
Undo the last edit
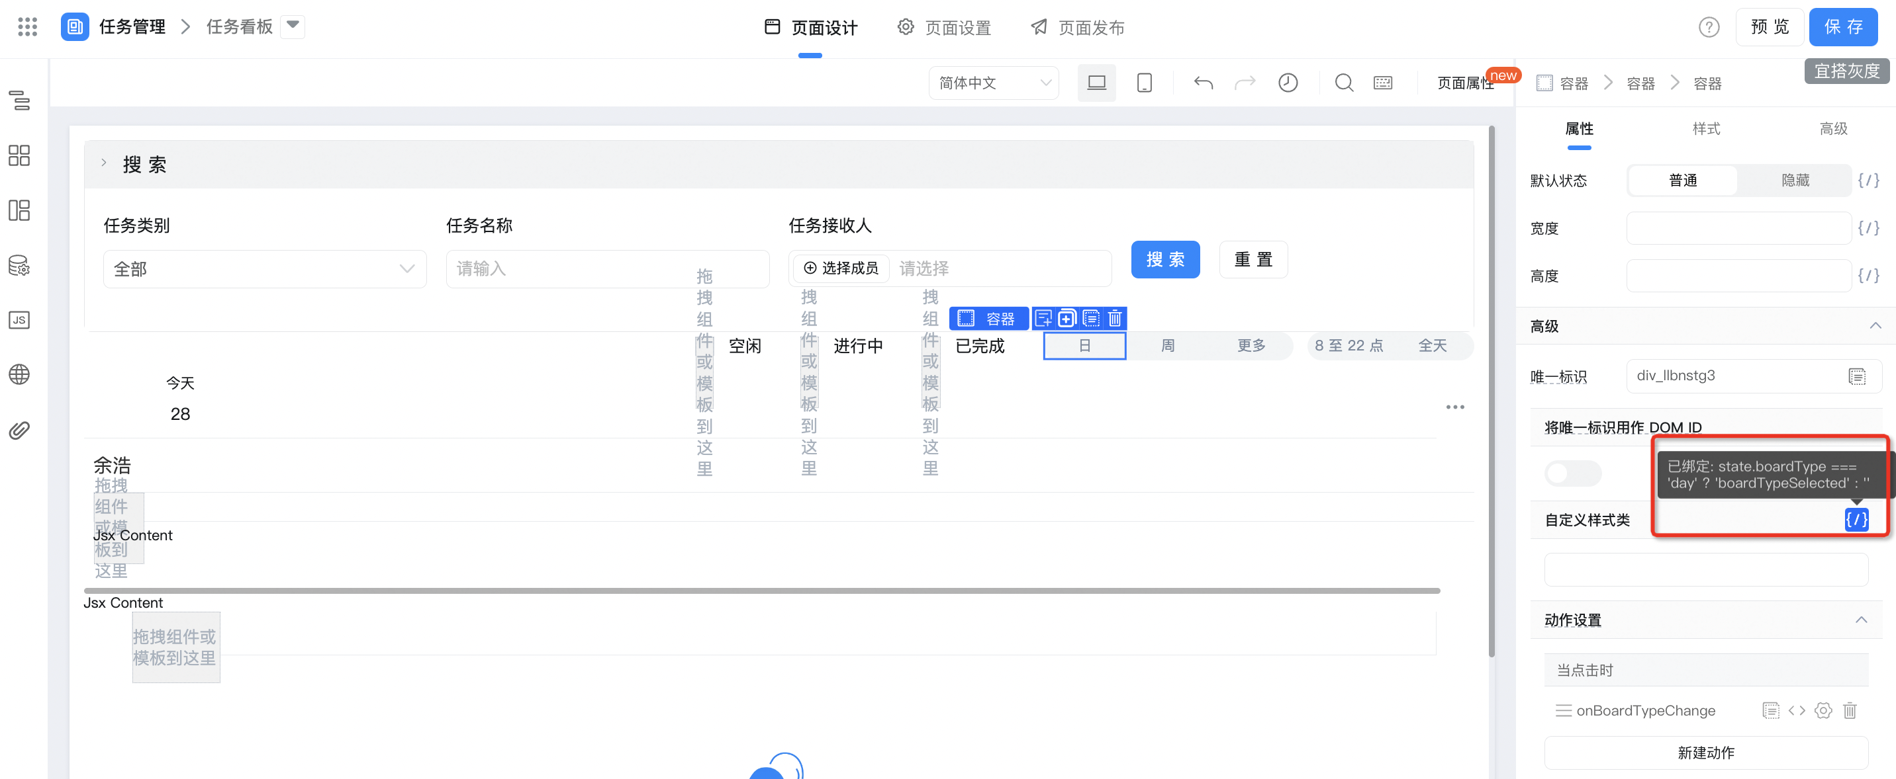coord(1204,83)
